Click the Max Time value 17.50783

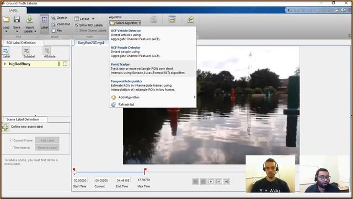coord(144,180)
